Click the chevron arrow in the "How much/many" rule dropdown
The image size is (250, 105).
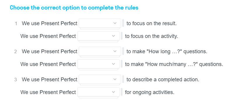(x=113, y=64)
